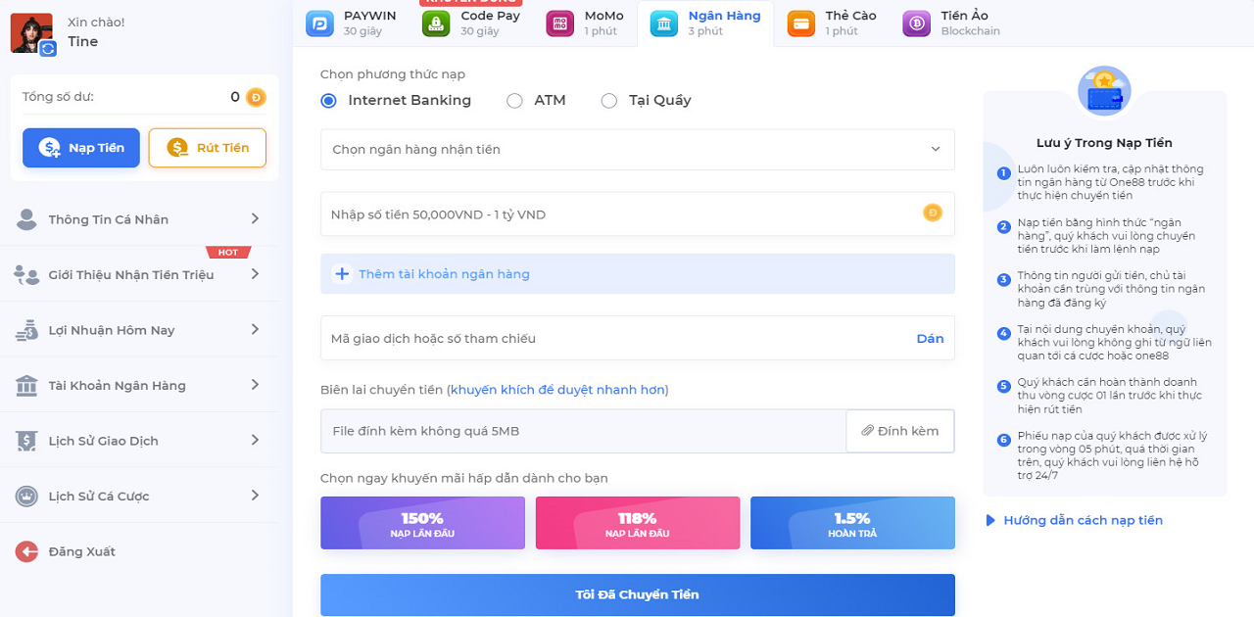The height and width of the screenshot is (617, 1254).
Task: Click the Đăng Xuất logout icon
Action: point(26,551)
